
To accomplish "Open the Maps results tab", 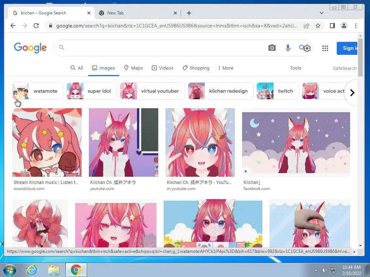I will pyautogui.click(x=133, y=68).
